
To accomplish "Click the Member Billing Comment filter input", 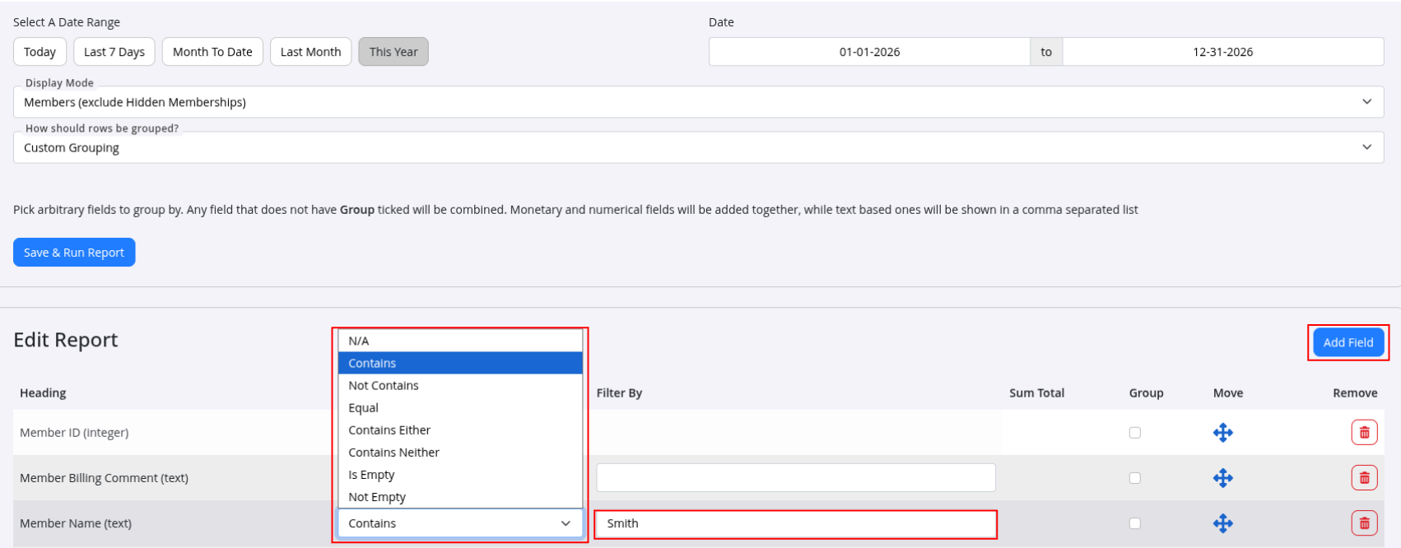I will [796, 478].
